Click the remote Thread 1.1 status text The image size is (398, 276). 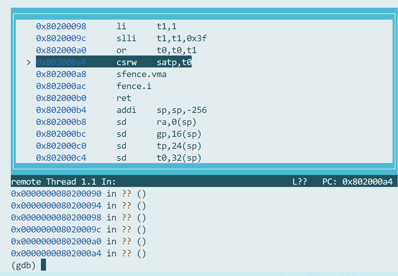pyautogui.click(x=63, y=182)
